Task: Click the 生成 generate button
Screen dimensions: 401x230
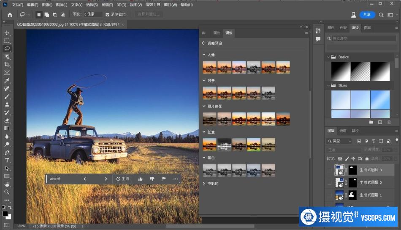Action: tap(123, 179)
